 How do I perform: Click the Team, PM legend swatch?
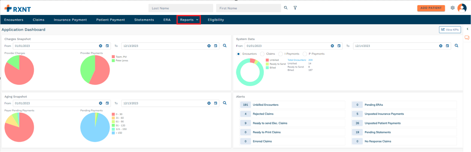(113, 57)
